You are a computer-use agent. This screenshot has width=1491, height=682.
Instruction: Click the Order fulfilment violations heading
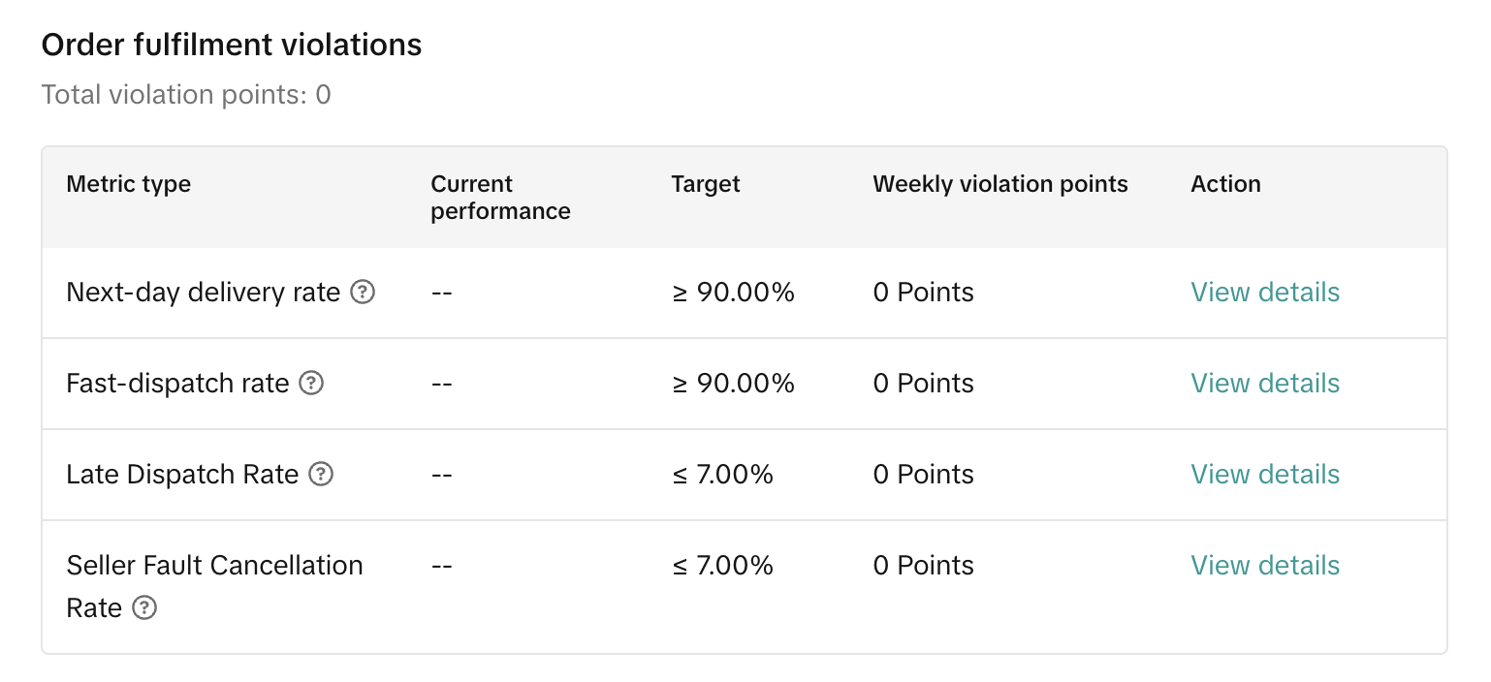tap(232, 45)
